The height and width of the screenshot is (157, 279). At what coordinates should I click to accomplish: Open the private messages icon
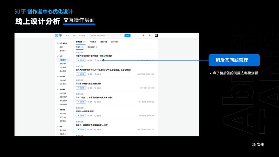(150, 35)
